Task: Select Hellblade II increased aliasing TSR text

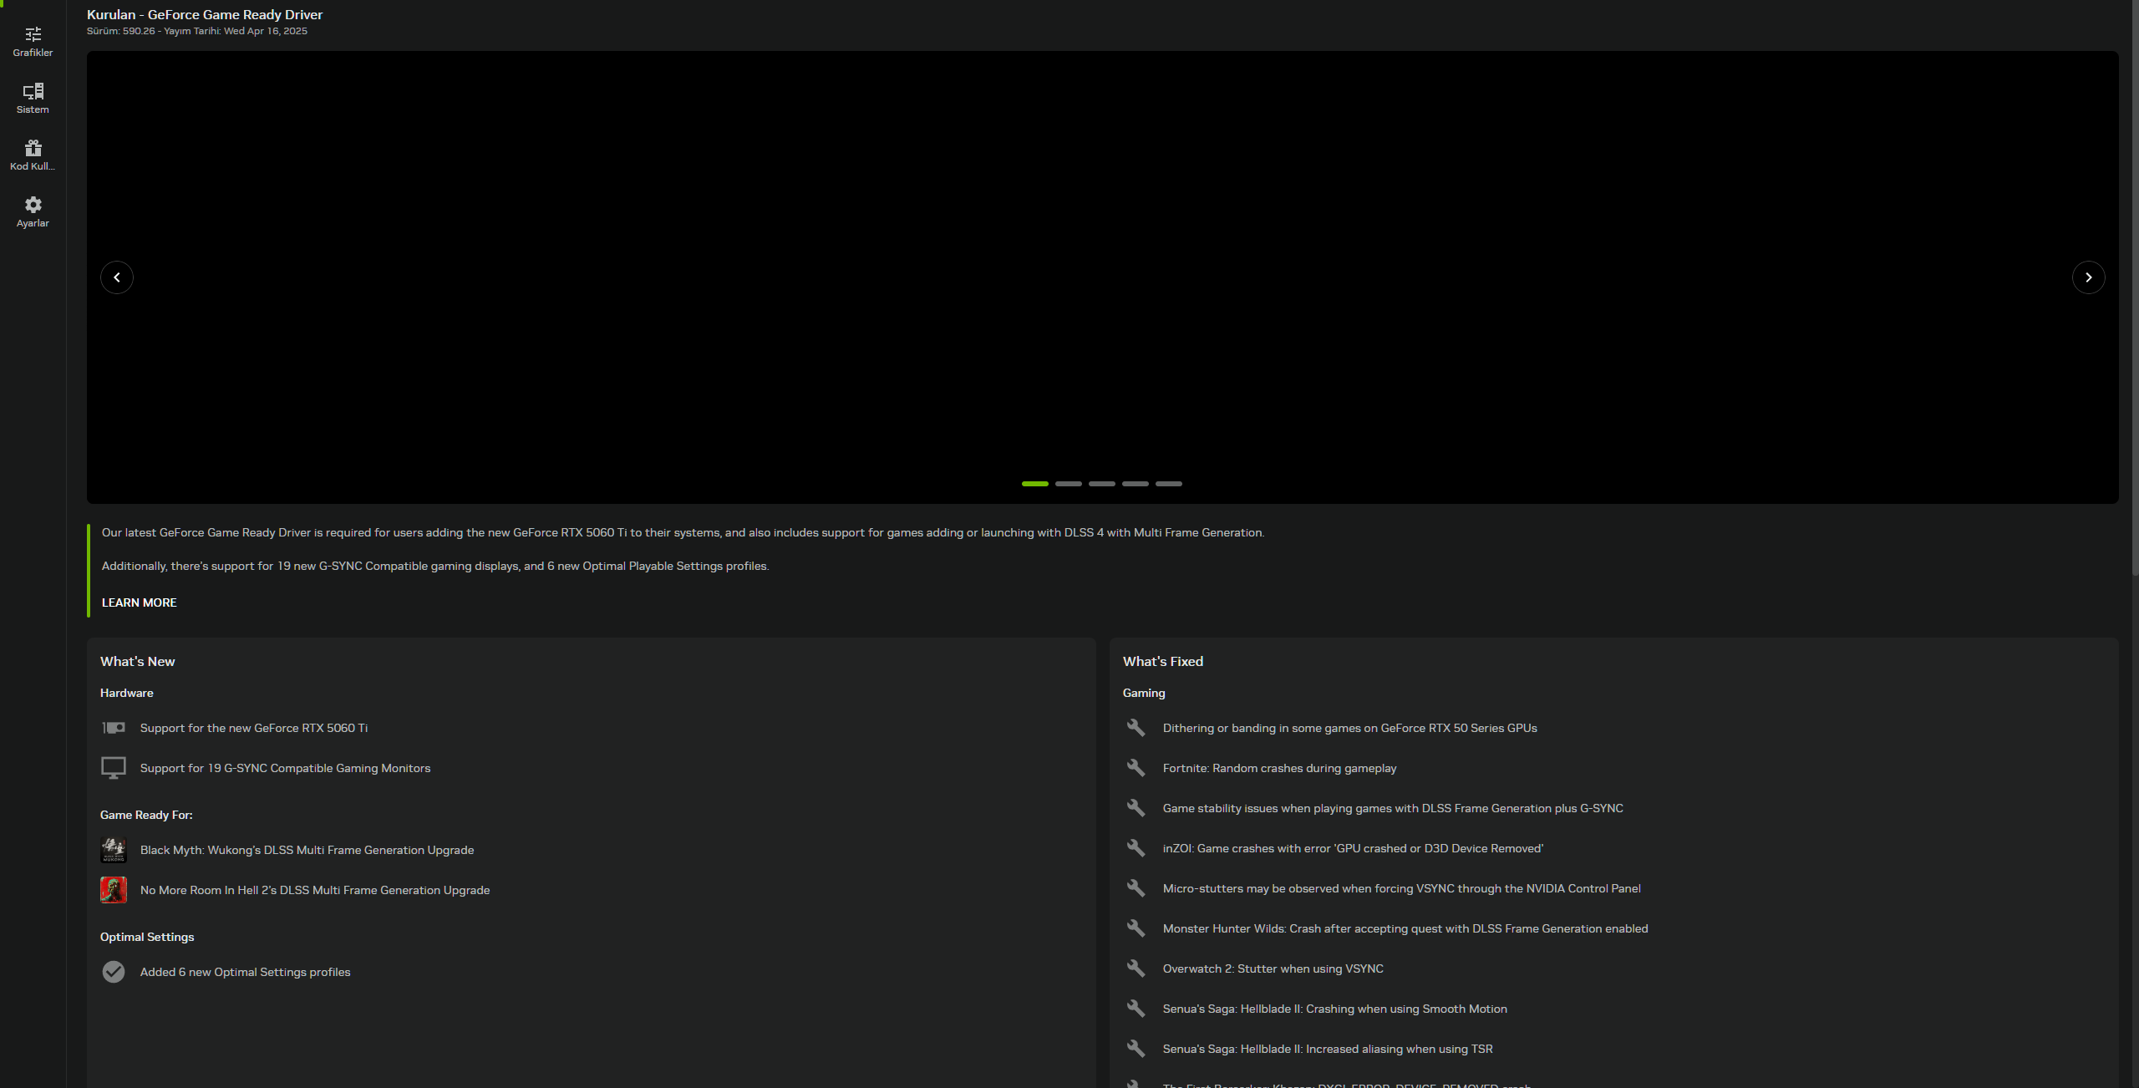Action: click(1329, 1049)
